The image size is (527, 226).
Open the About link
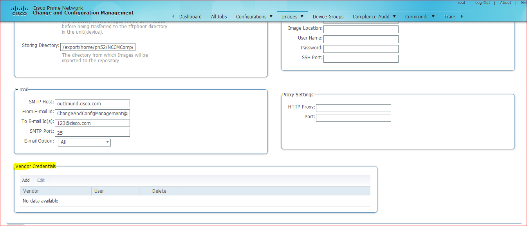505,2
